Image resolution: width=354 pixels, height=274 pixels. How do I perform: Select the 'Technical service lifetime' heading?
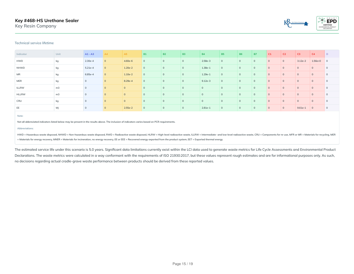(x=34, y=43)
